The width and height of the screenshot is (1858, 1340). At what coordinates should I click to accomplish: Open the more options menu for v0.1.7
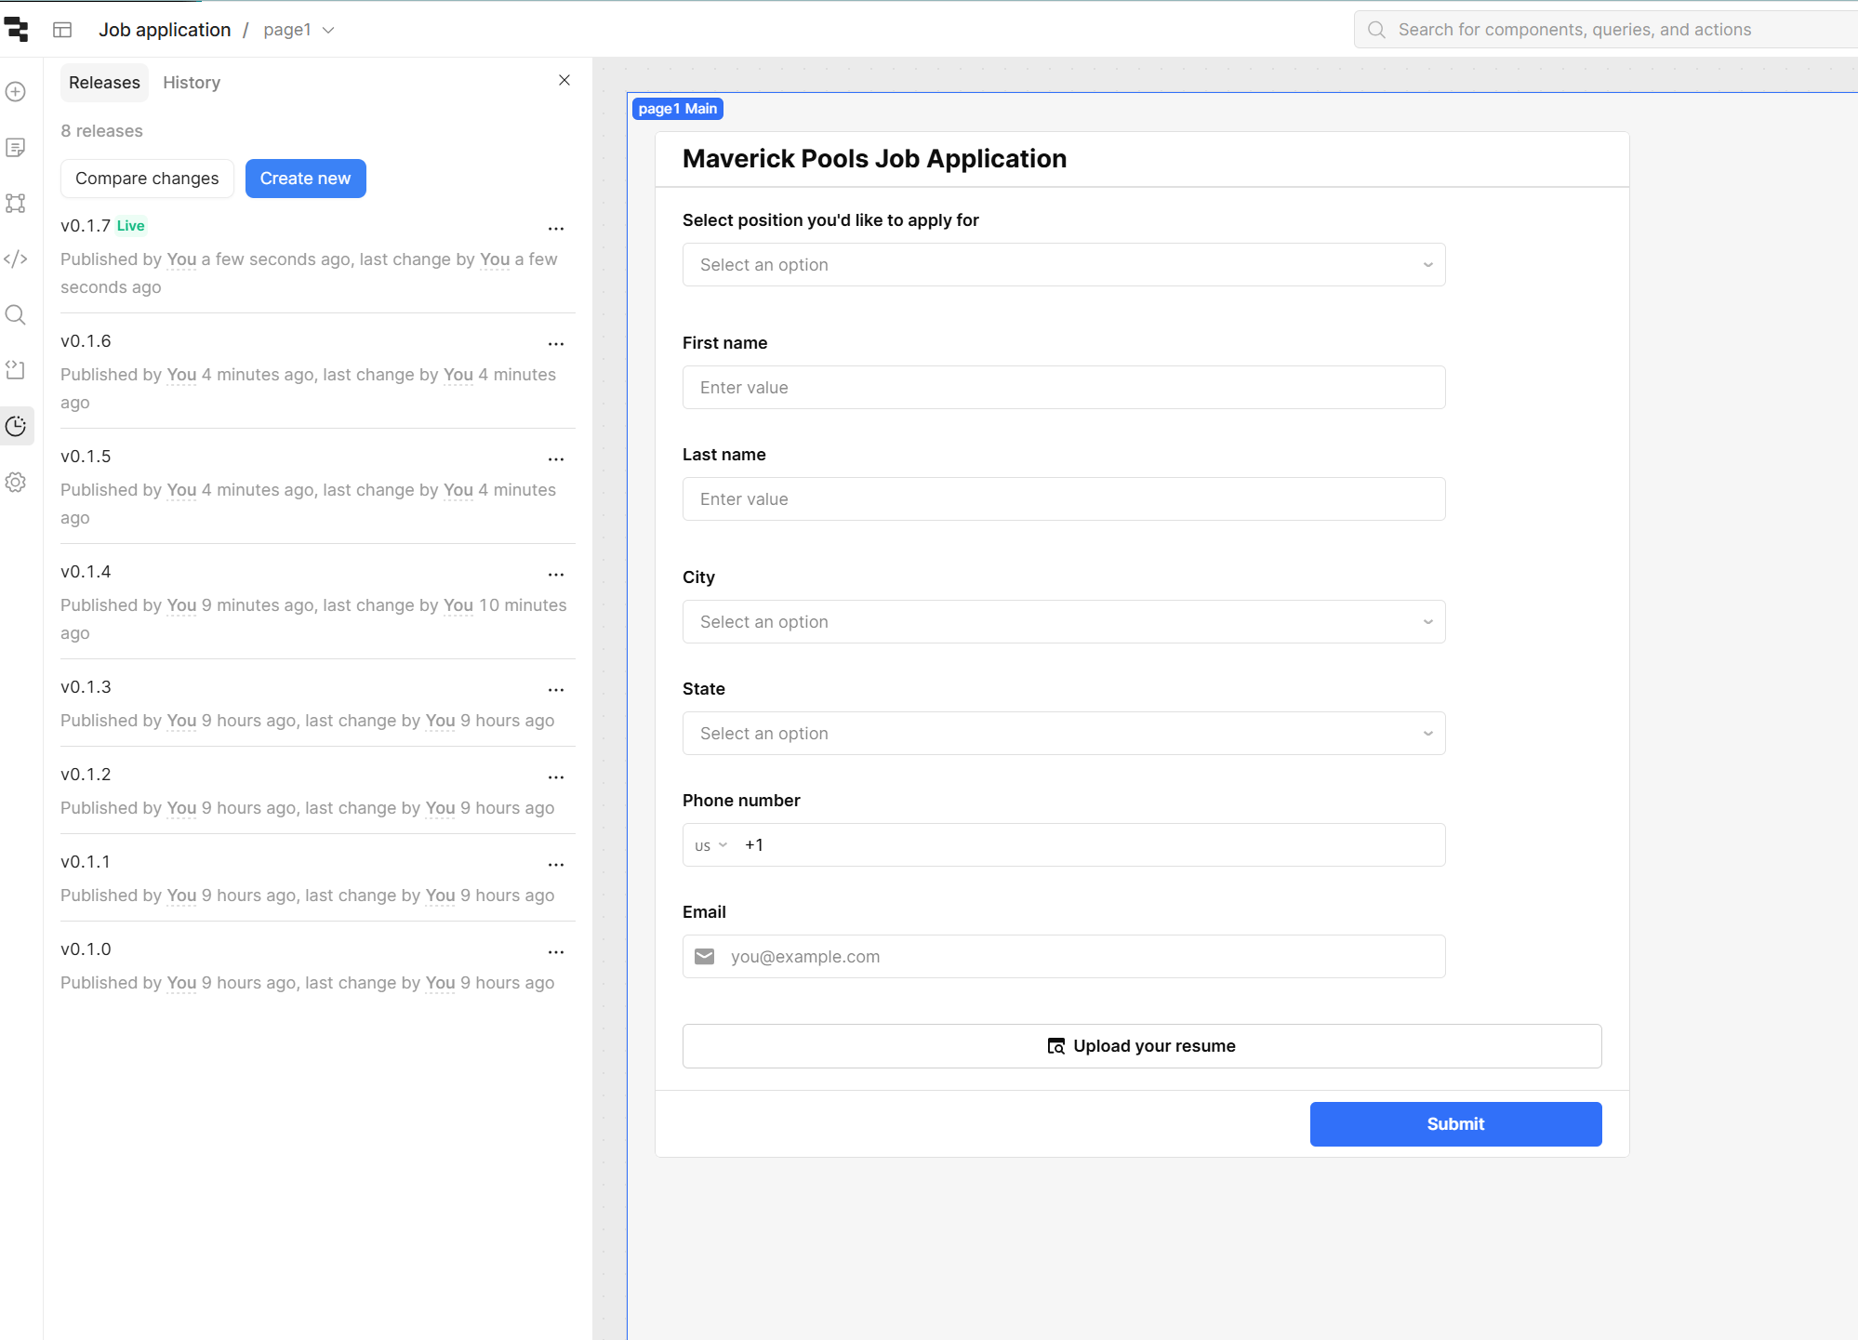click(x=556, y=229)
